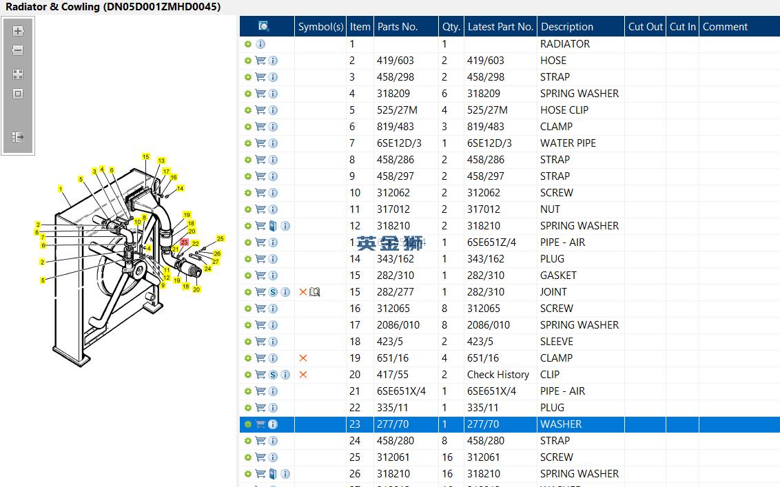Viewport: 780px width, 487px height.
Task: Add HOSE 419/603 to cart
Action: click(x=260, y=61)
